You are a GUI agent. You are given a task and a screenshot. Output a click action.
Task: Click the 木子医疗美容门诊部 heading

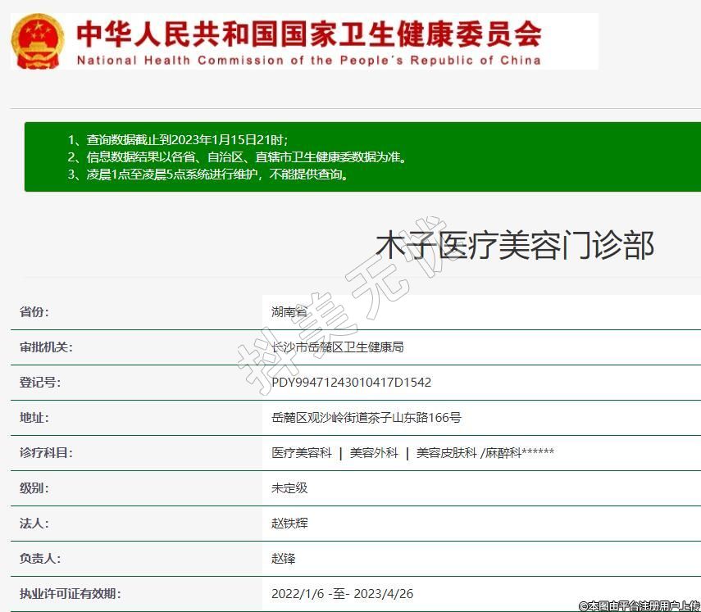515,245
